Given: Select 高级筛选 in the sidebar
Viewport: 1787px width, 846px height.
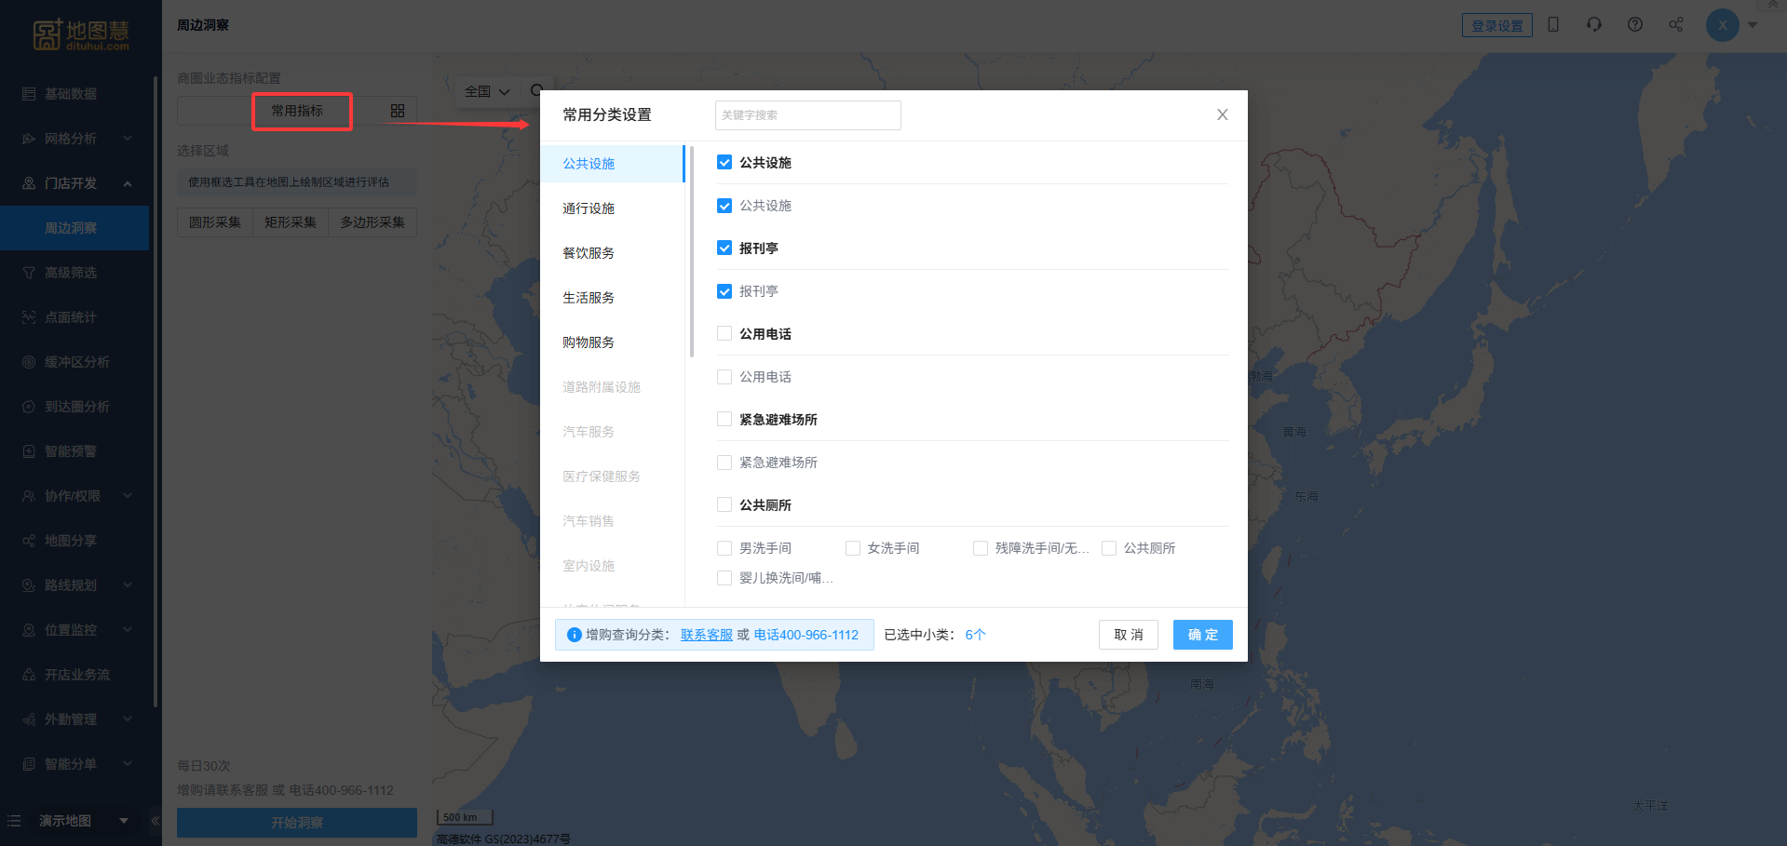Looking at the screenshot, I should point(71,273).
